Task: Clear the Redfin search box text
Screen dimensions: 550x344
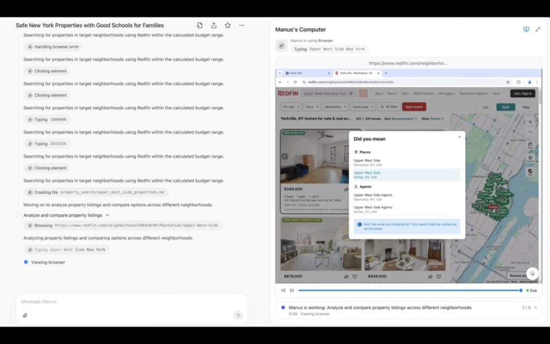Action: tap(351, 94)
